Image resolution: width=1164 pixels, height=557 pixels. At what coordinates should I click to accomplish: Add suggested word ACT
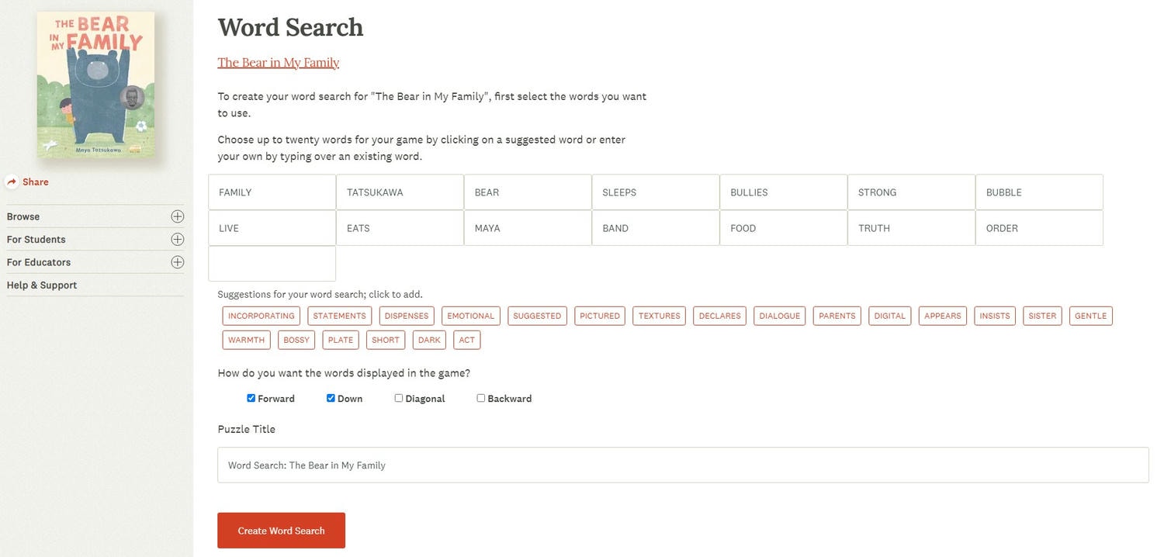click(467, 340)
